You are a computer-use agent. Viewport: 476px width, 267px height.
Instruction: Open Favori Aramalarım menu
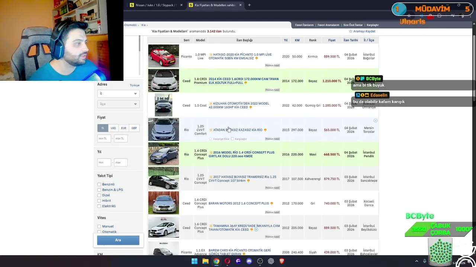(x=328, y=25)
